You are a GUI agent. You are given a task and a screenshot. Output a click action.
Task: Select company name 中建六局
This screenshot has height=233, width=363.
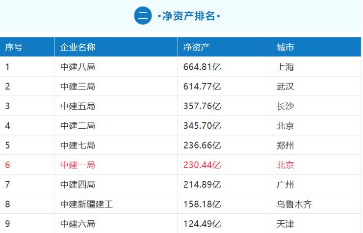[78, 224]
